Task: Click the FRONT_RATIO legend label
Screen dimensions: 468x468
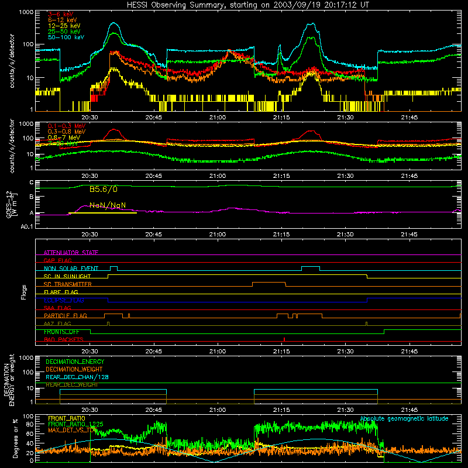Action: click(x=67, y=418)
